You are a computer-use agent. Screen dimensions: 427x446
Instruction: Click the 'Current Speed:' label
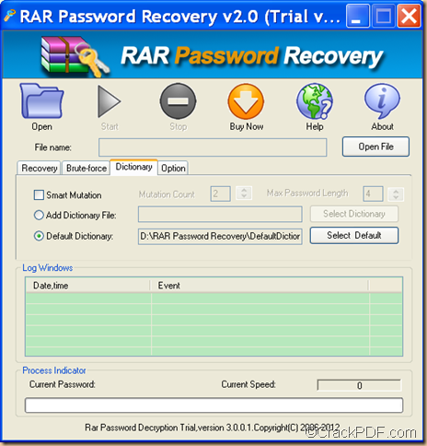248,384
